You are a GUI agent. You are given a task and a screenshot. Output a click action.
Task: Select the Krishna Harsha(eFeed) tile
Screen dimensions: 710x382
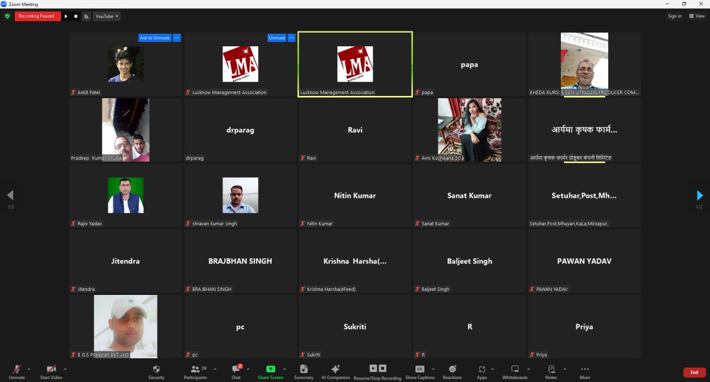coord(355,261)
